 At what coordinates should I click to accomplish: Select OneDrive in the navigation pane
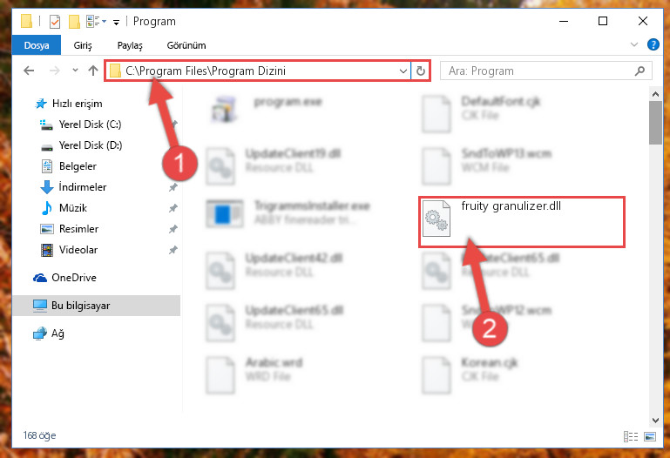pos(74,278)
